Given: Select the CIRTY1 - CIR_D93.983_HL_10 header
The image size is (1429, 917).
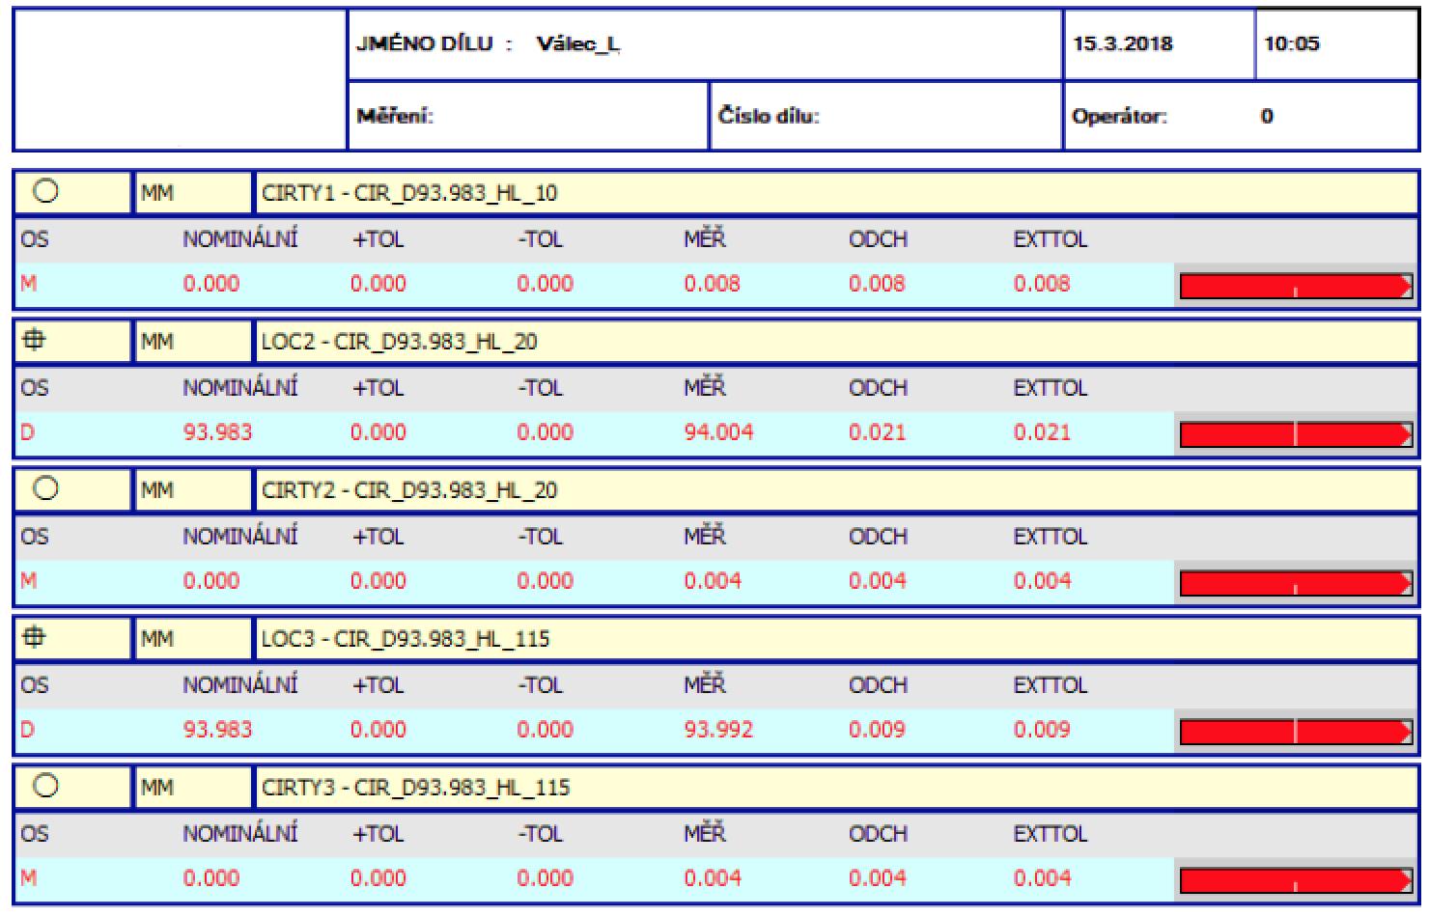Looking at the screenshot, I should pos(409,193).
